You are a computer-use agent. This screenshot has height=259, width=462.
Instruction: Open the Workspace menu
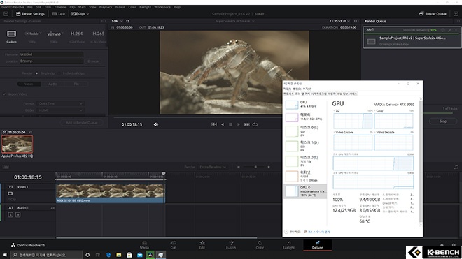click(x=162, y=7)
